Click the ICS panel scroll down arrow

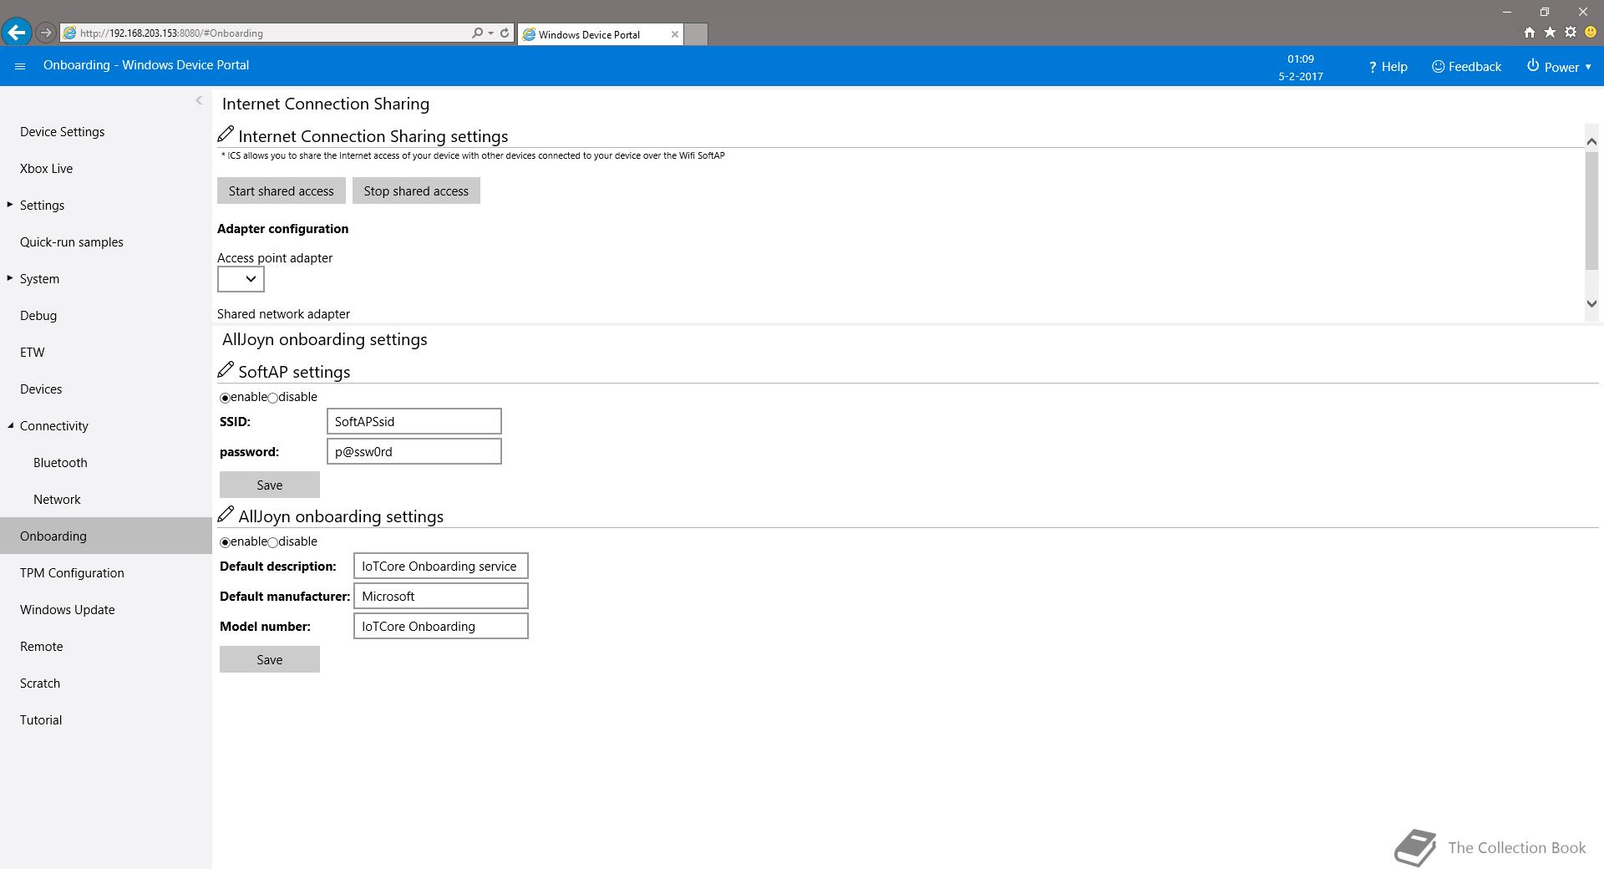coord(1591,304)
